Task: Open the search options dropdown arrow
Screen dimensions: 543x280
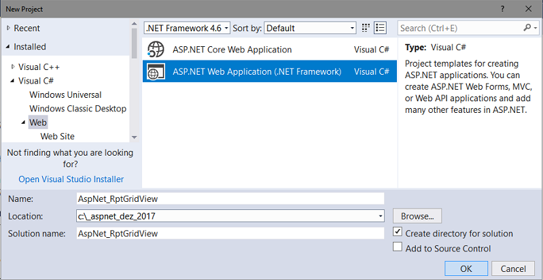Action: pyautogui.click(x=536, y=28)
